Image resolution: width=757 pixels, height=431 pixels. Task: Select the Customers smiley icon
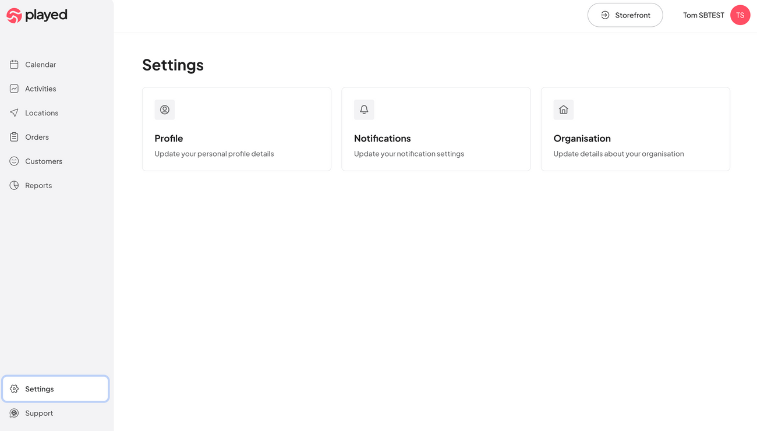(14, 161)
